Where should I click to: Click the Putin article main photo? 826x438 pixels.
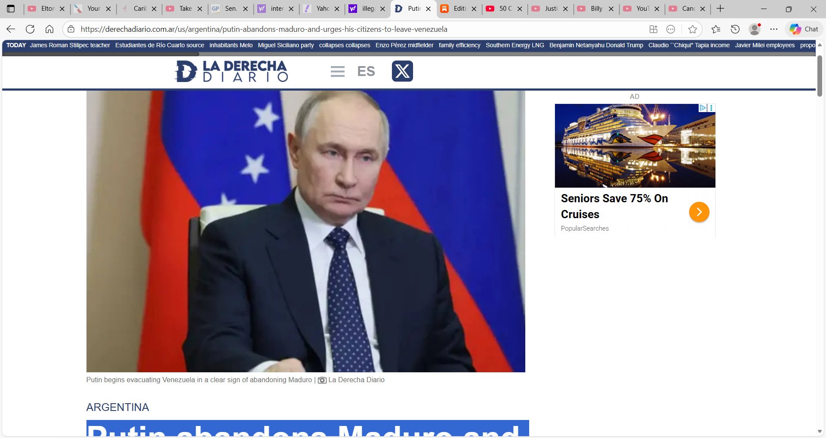(306, 231)
